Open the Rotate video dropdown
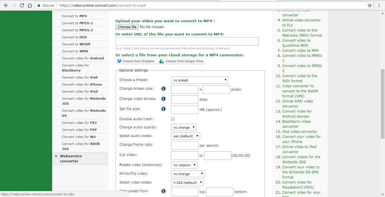 point(184,165)
